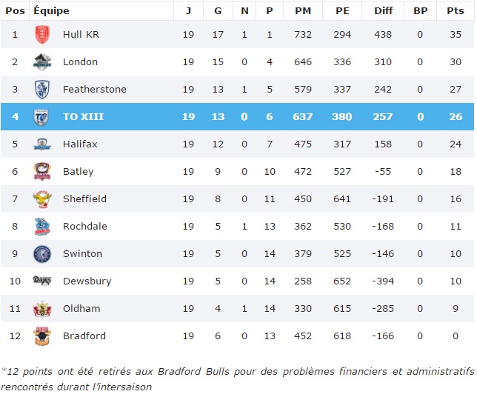Click the Équipe column header
Viewport: 477px width, 397px height.
point(52,11)
